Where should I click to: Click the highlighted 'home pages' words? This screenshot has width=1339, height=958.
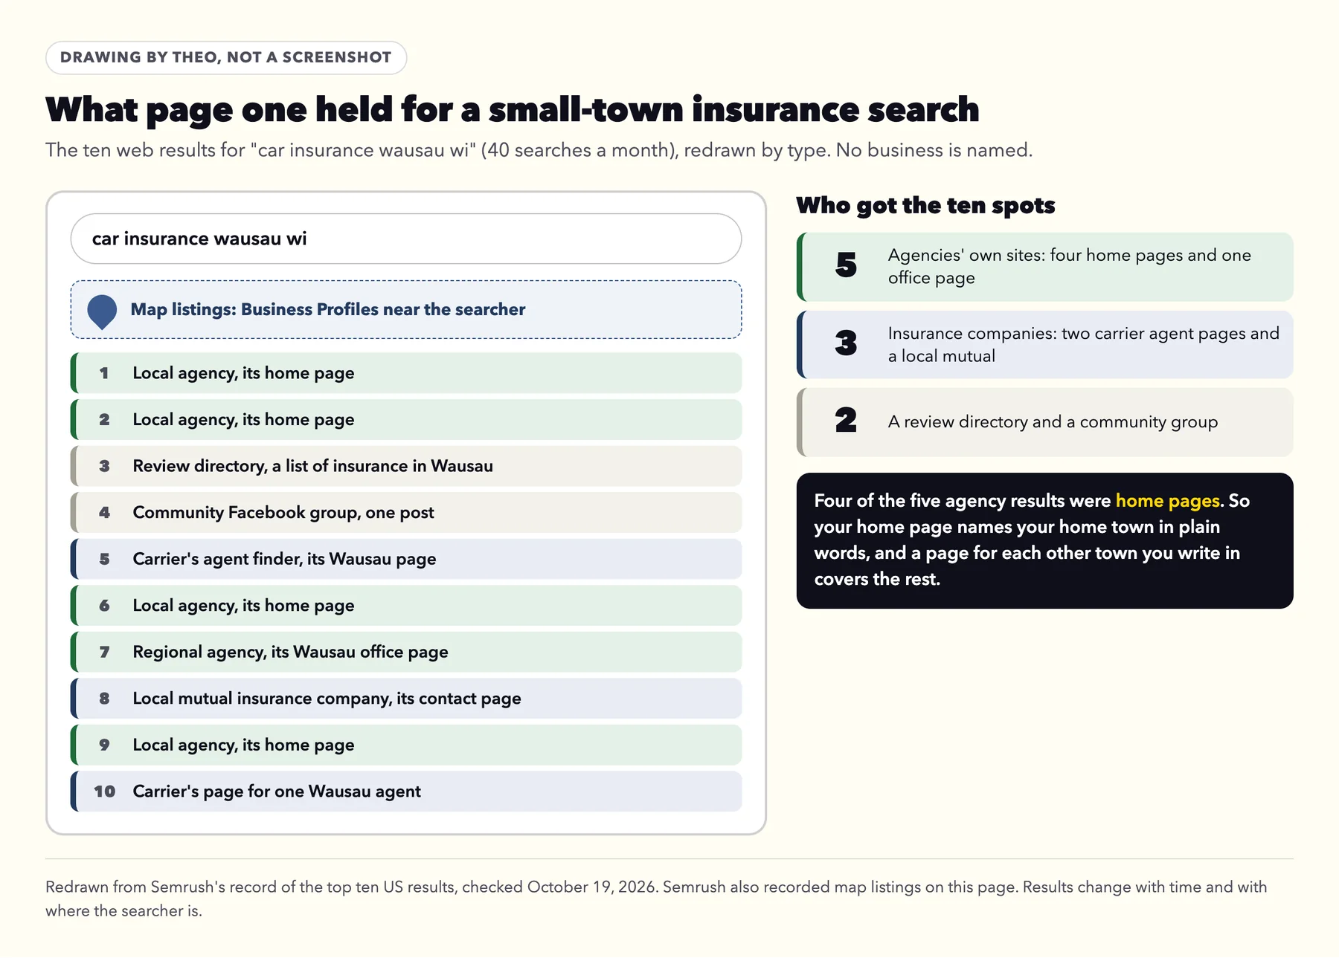pos(1167,501)
